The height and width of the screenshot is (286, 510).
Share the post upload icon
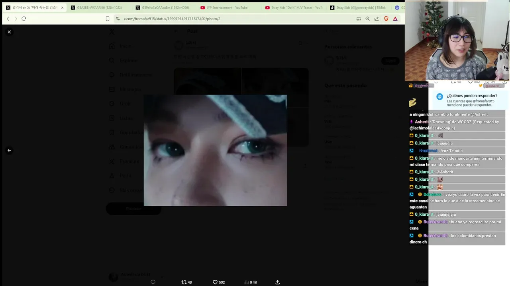tap(278, 282)
